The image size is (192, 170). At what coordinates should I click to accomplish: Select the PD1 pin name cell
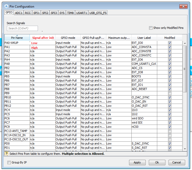tap(17, 148)
